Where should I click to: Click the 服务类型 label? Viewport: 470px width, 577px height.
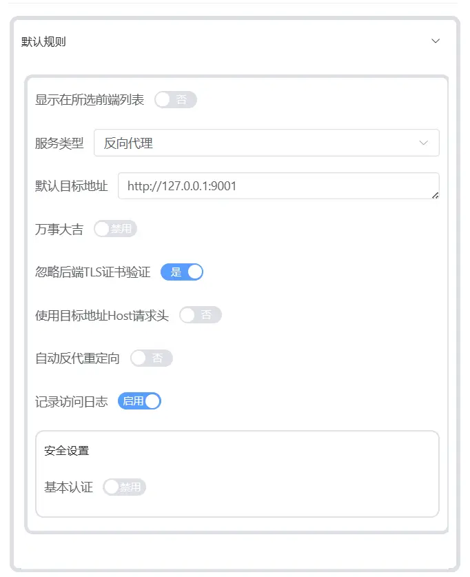pos(59,143)
